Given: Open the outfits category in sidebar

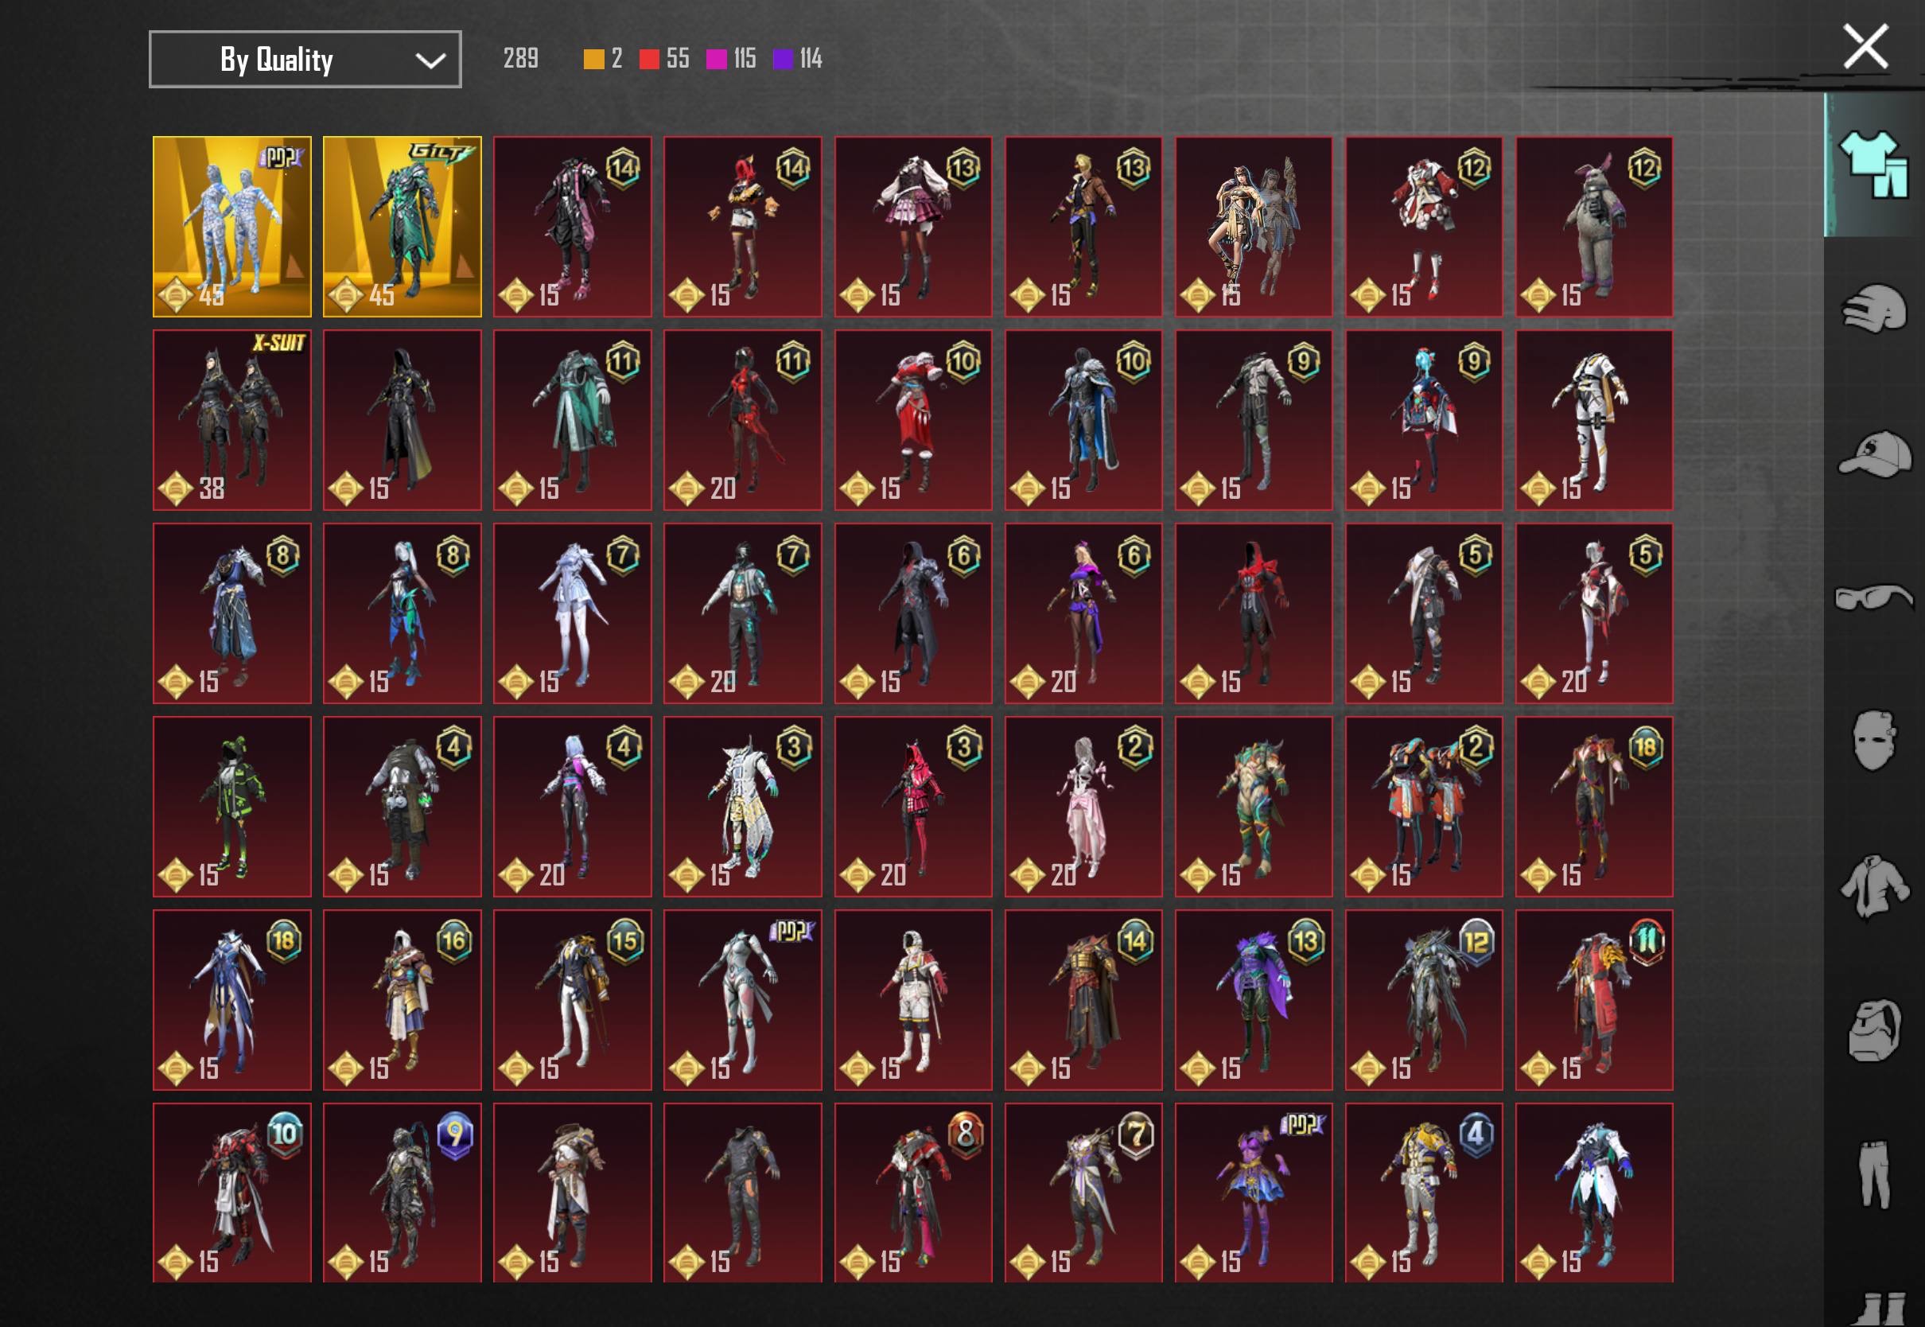Looking at the screenshot, I should tap(1872, 165).
